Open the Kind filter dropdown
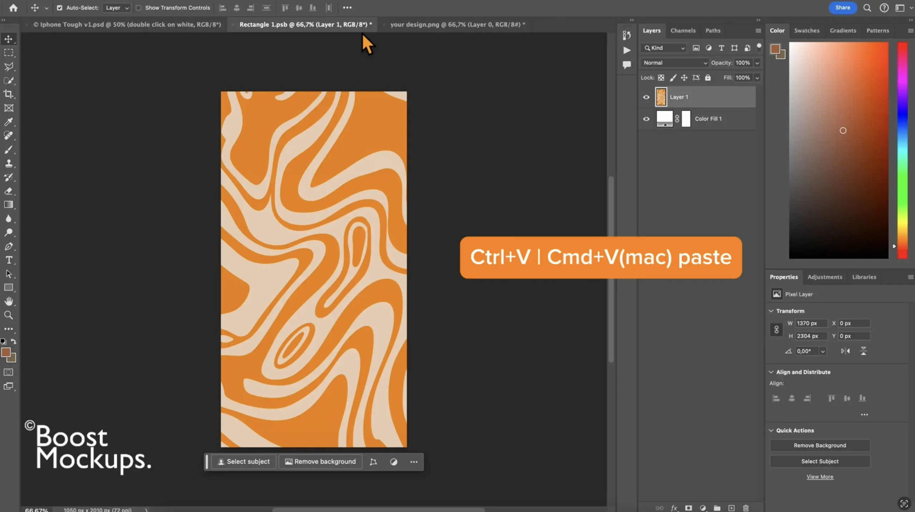Screen dimensions: 915x512 click(664, 48)
